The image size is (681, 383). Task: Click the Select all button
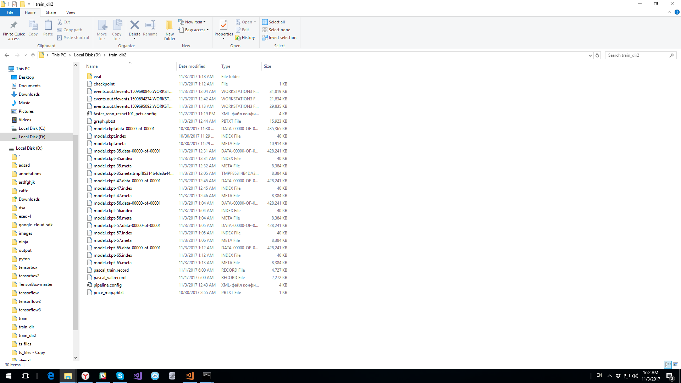tap(273, 22)
